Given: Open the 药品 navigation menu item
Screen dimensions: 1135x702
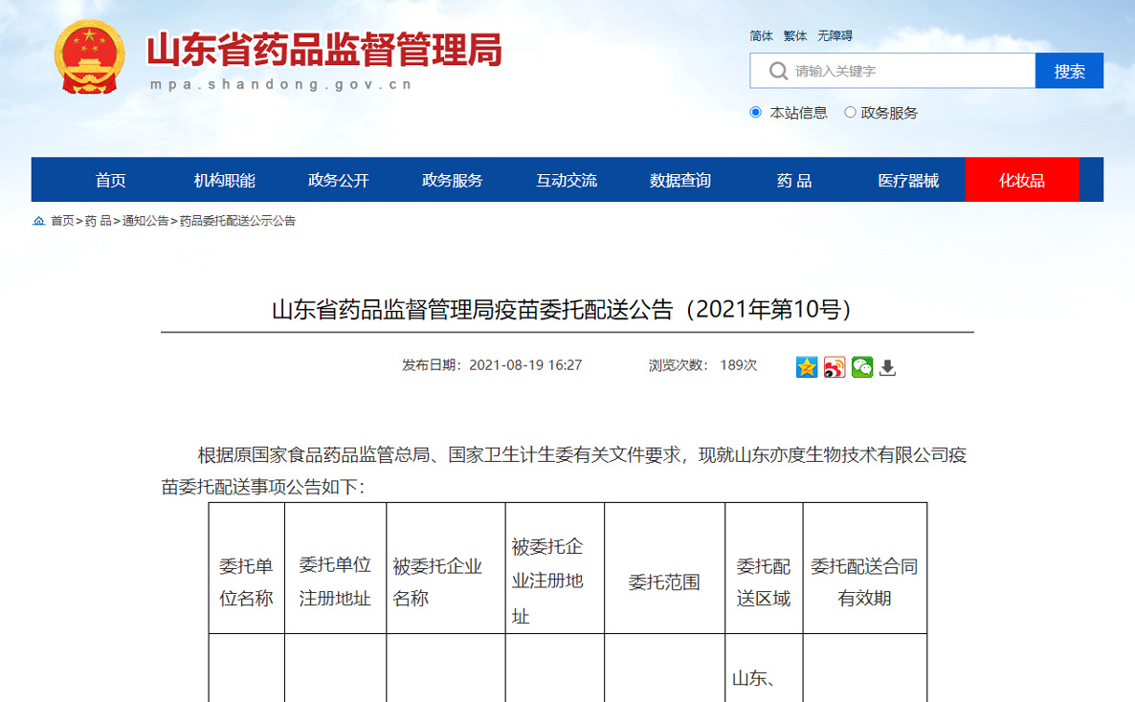Looking at the screenshot, I should [x=793, y=180].
